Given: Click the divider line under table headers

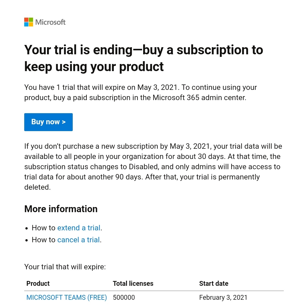Looking at the screenshot, I should tap(154, 291).
